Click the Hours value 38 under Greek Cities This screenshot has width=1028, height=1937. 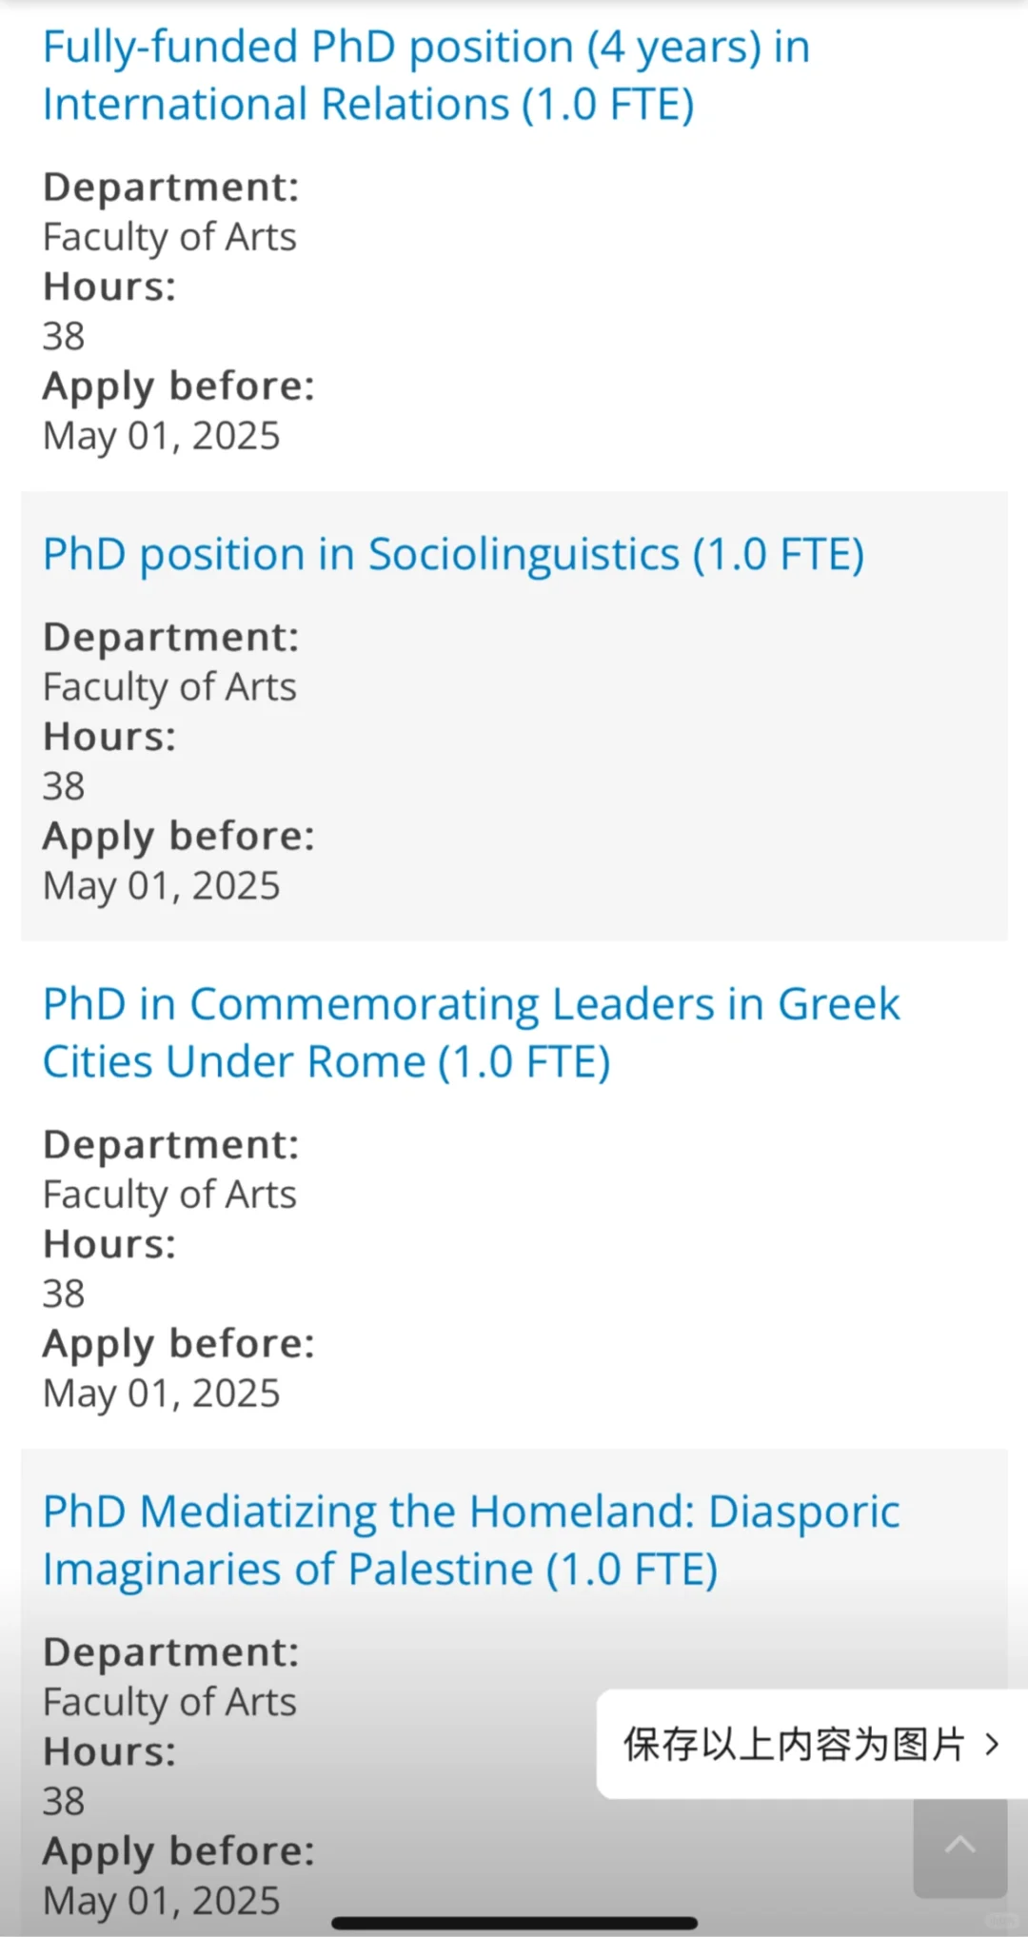[x=64, y=1294]
